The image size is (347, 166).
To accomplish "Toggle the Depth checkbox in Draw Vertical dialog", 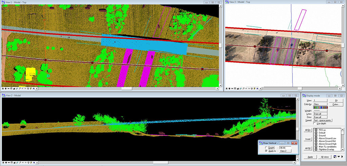I will point(265,147).
